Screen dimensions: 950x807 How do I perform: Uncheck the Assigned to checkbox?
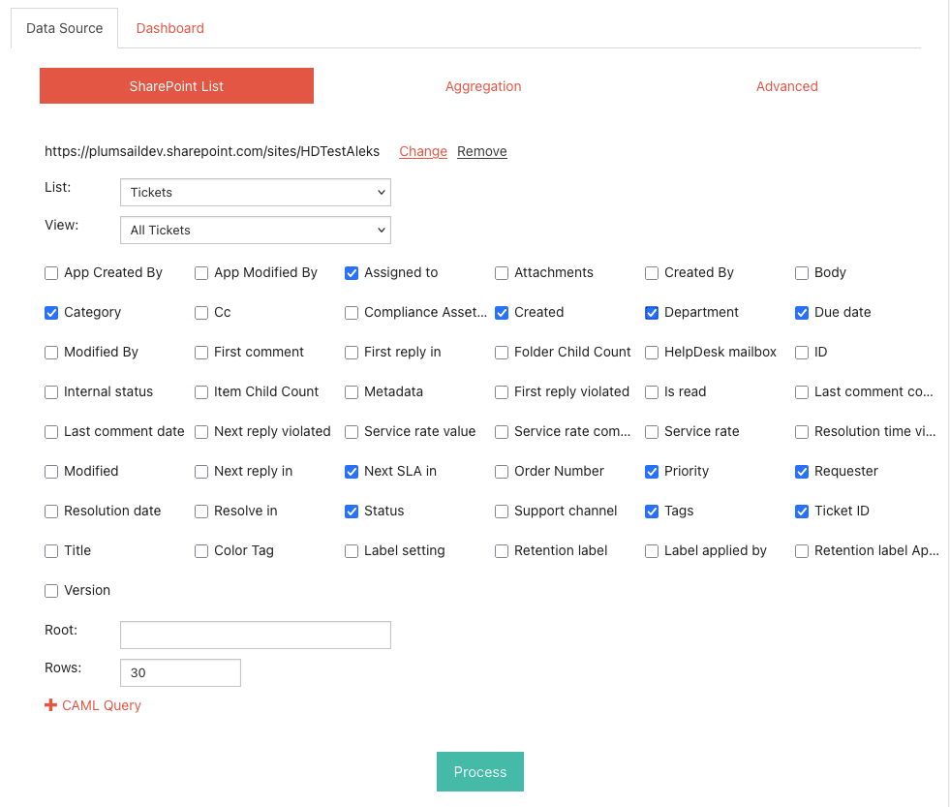(x=352, y=273)
